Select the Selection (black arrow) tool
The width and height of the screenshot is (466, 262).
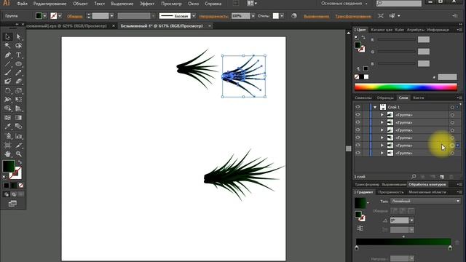tap(8, 37)
